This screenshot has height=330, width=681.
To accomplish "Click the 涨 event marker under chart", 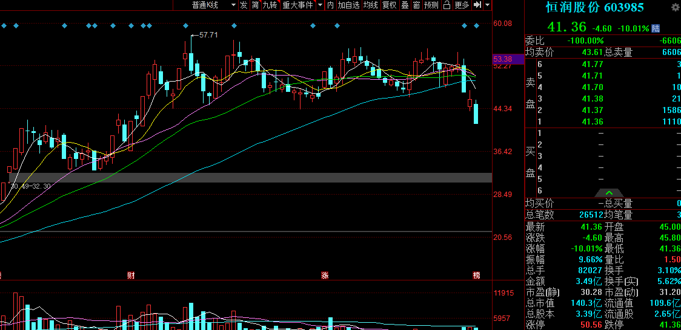I will (325, 276).
